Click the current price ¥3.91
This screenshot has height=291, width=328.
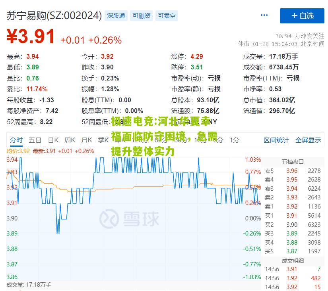[x=31, y=36]
